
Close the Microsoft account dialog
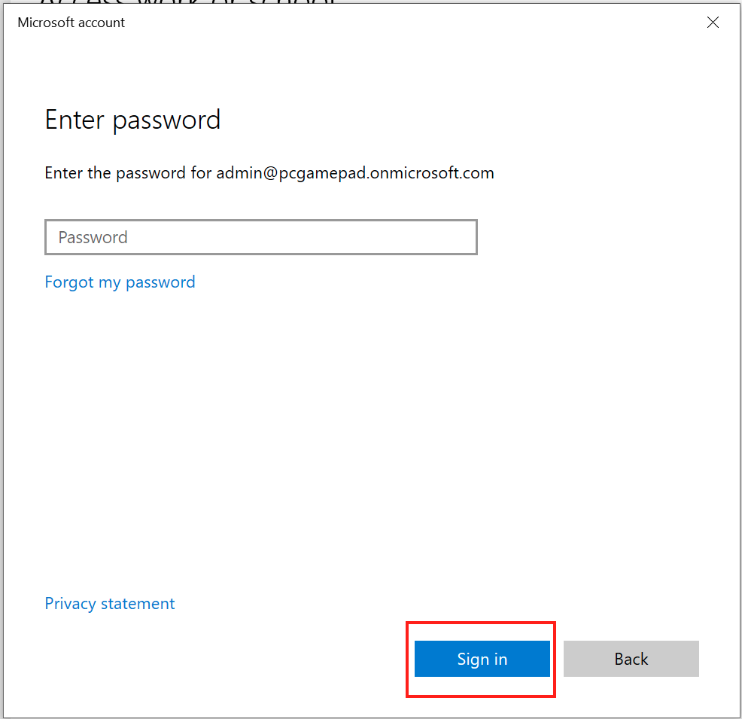713,23
